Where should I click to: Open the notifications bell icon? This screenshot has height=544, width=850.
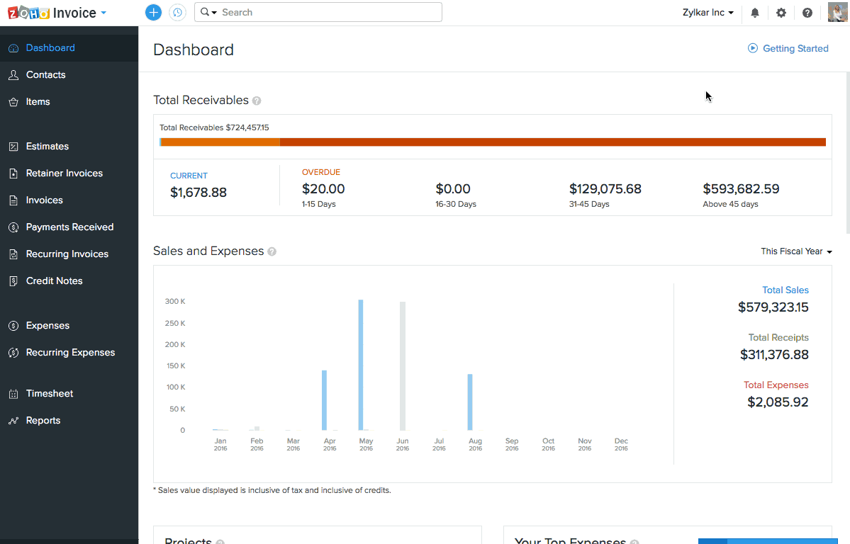(x=755, y=13)
